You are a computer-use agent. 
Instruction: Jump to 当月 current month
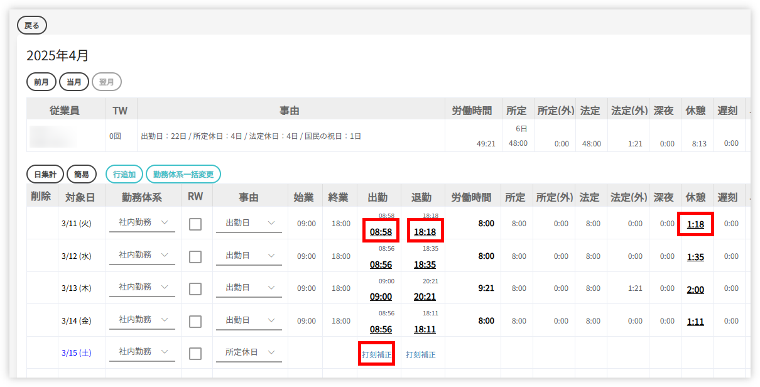74,82
